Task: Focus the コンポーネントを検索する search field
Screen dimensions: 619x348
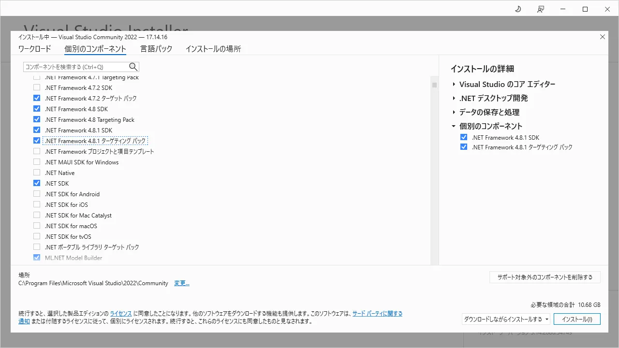Action: [76, 67]
